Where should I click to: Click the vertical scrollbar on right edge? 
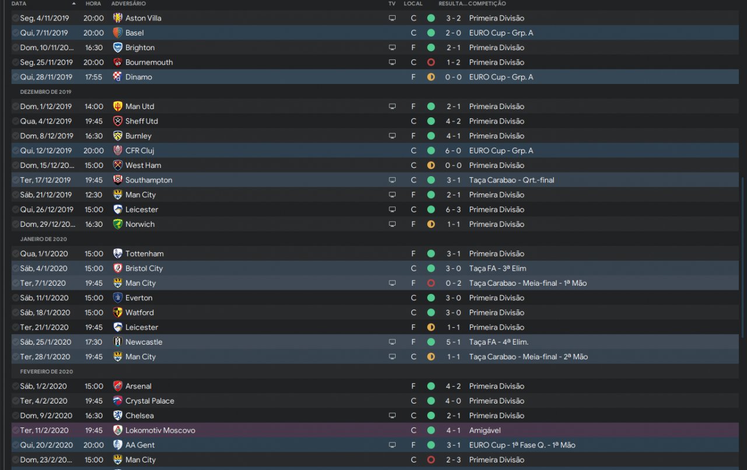(x=743, y=257)
